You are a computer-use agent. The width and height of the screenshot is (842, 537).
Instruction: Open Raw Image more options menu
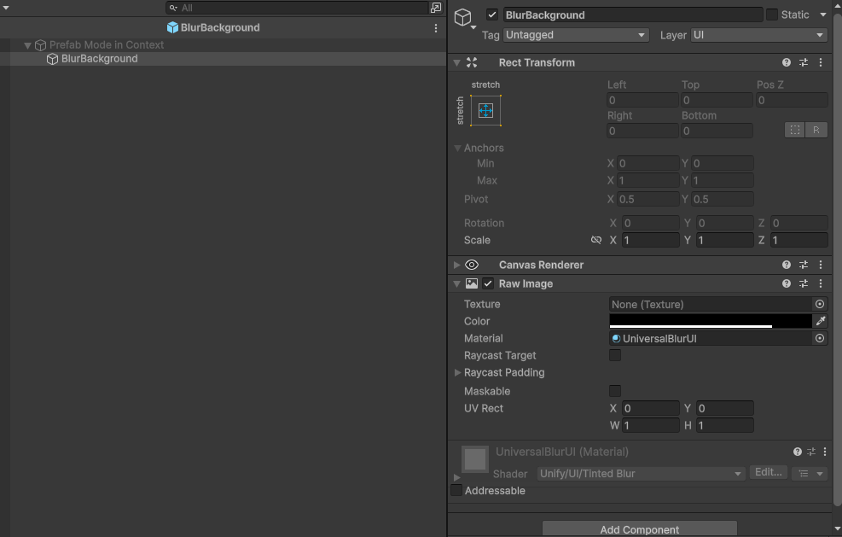coord(821,283)
